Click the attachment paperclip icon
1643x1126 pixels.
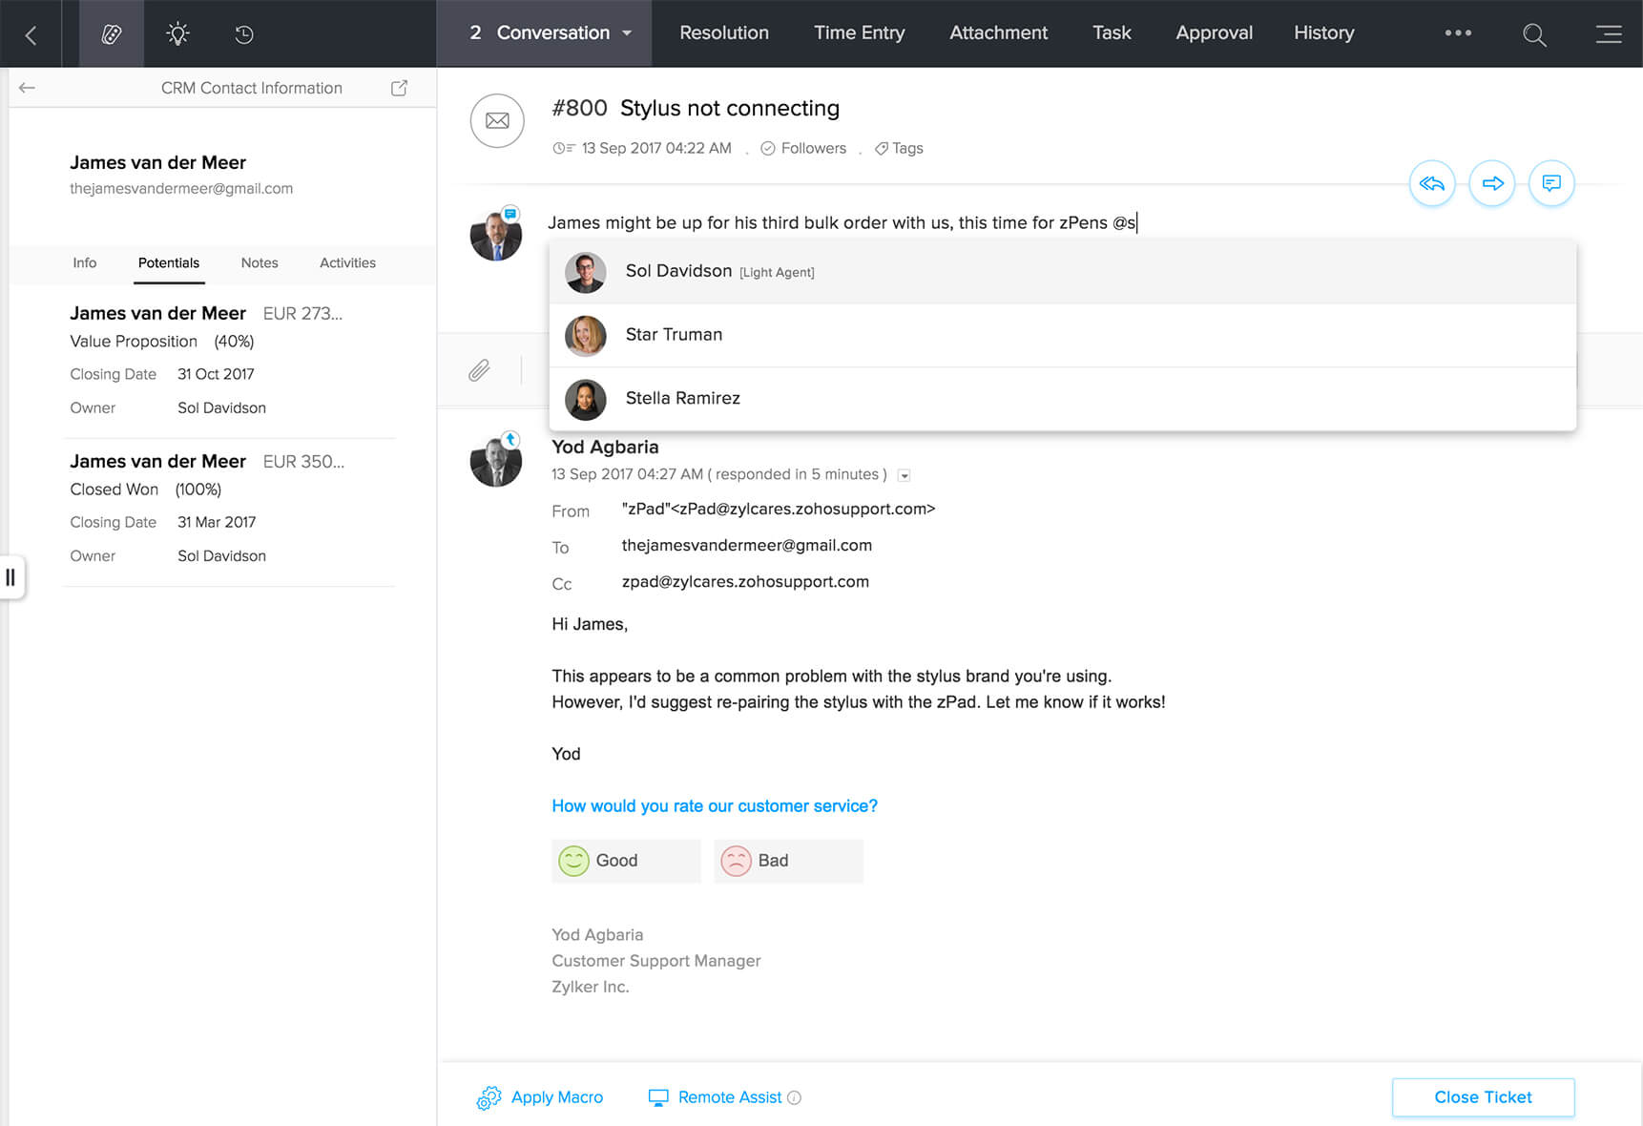[479, 370]
